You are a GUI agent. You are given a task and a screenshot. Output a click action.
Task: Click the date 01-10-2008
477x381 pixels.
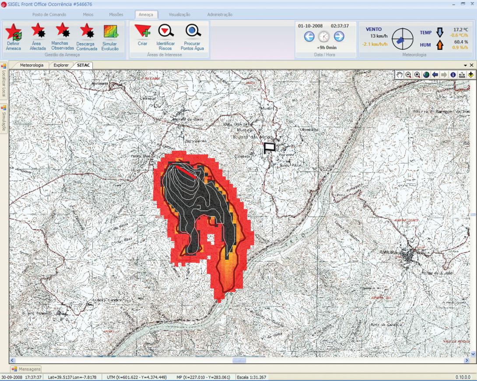coord(310,26)
